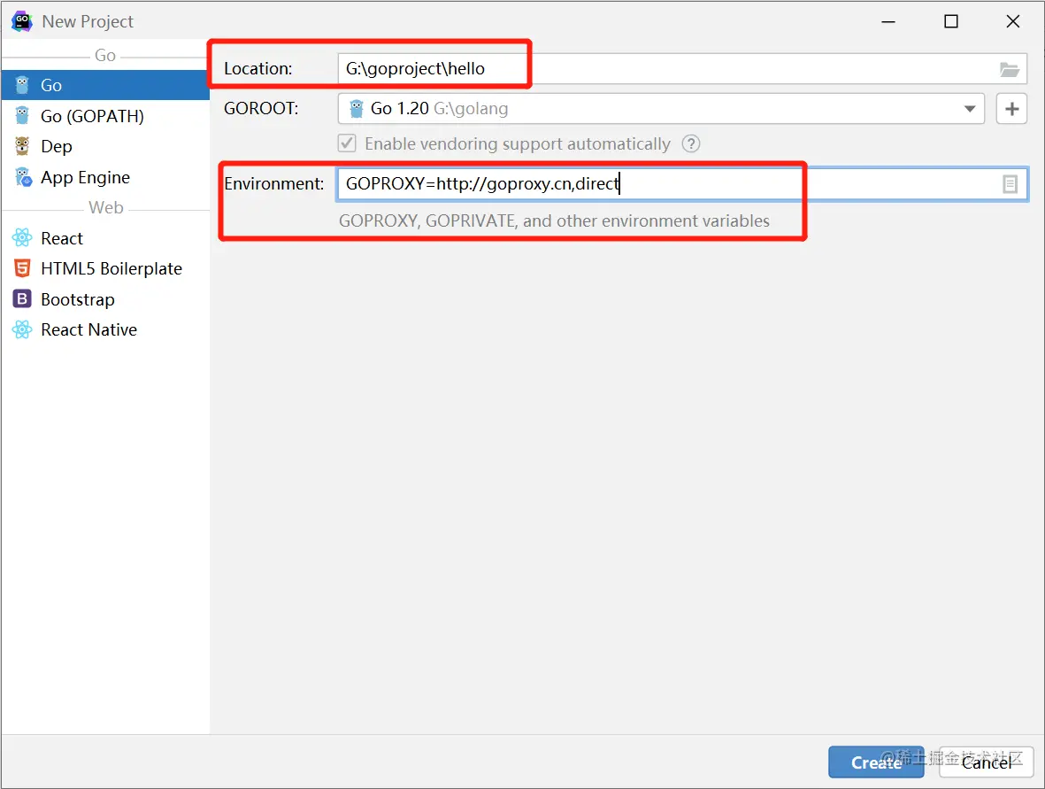Click the 'Environment:' label
This screenshot has height=789, width=1045.
pos(274,184)
